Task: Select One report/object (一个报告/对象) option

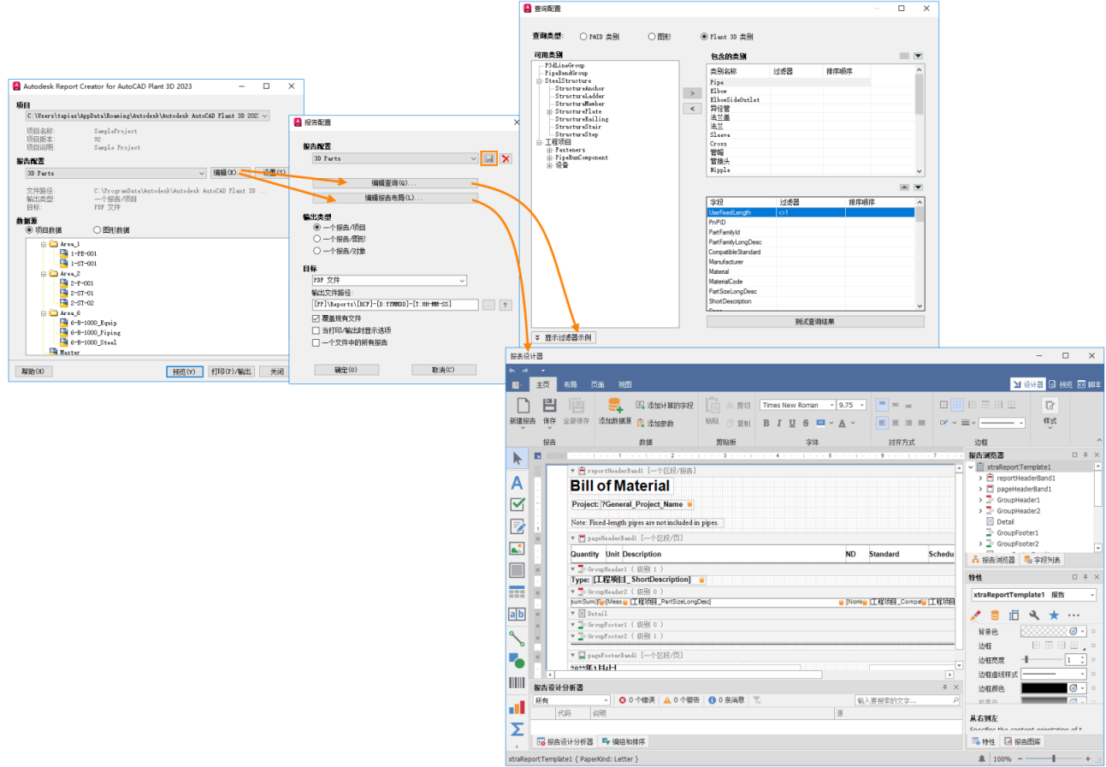Action: pyautogui.click(x=318, y=252)
